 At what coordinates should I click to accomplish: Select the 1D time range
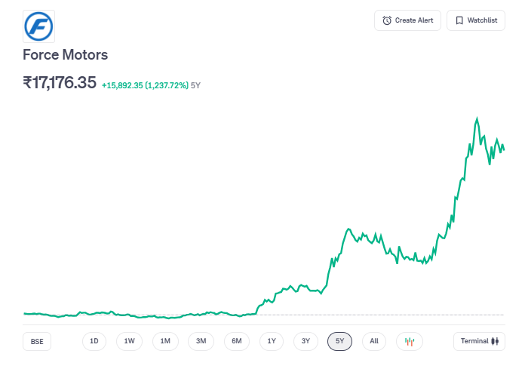pyautogui.click(x=94, y=341)
